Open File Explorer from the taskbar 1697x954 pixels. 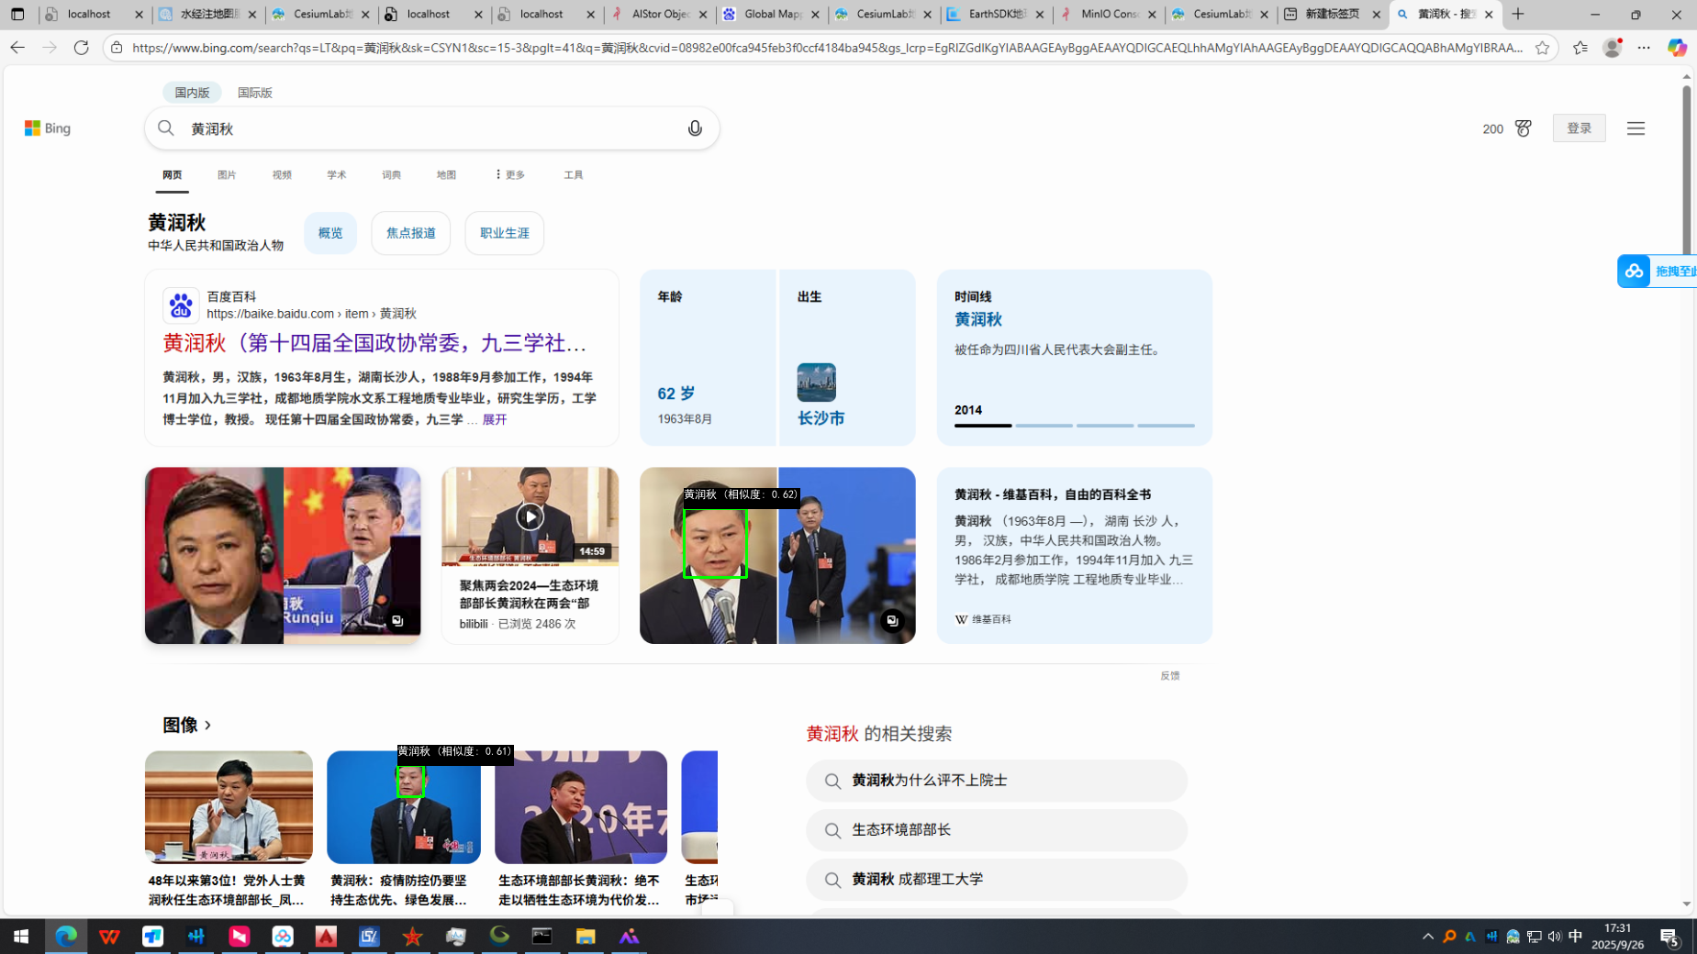[586, 937]
